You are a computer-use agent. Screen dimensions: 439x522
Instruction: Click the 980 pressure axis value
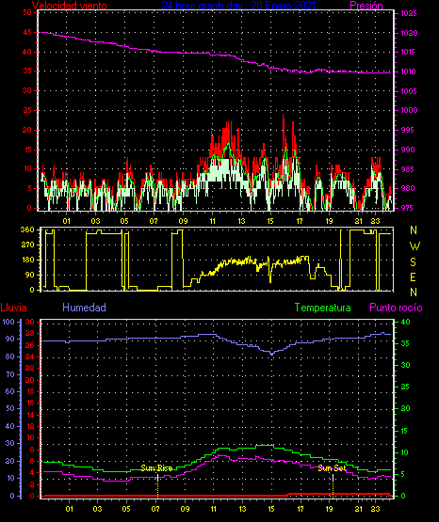(x=408, y=188)
